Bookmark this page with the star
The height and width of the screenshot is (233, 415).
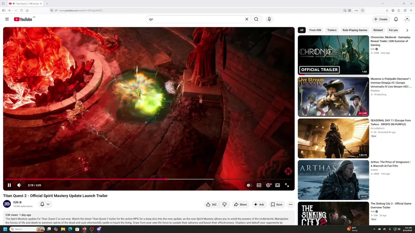362,10
